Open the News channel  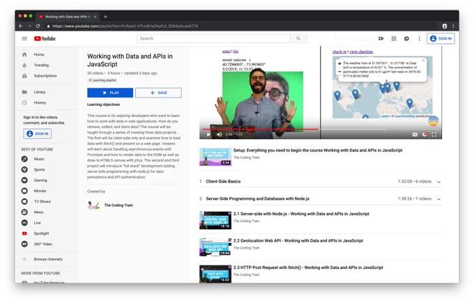pos(38,212)
